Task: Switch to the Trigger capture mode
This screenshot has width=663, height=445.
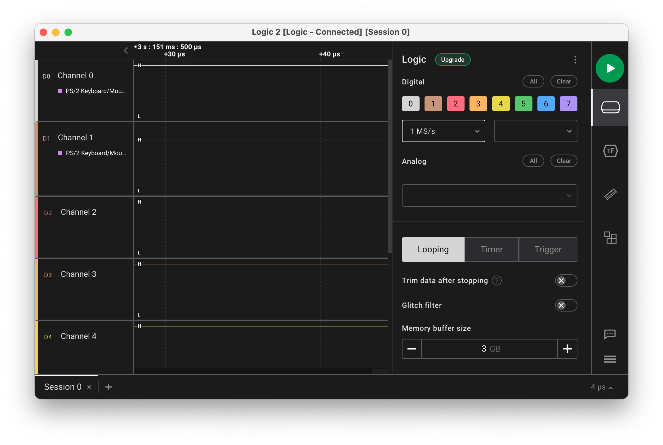Action: (x=548, y=249)
